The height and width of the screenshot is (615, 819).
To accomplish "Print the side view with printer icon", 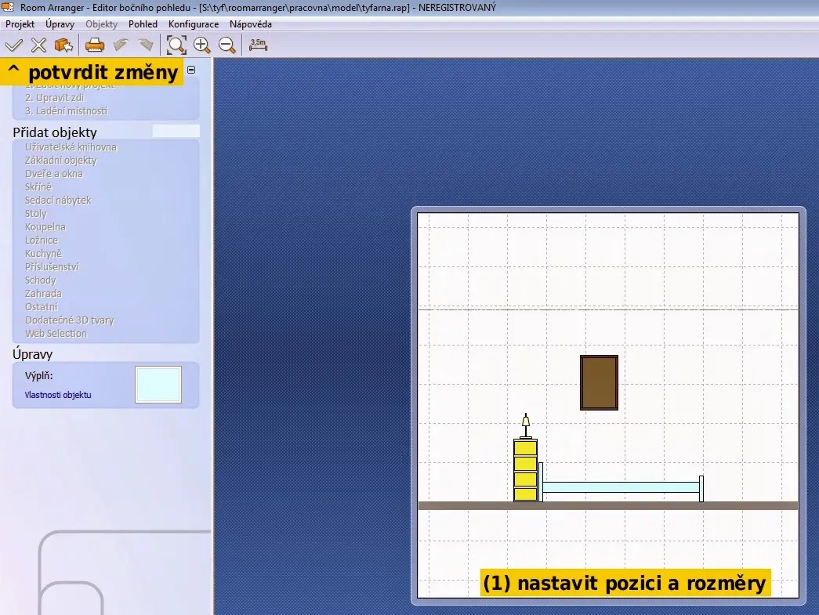I will 95,45.
